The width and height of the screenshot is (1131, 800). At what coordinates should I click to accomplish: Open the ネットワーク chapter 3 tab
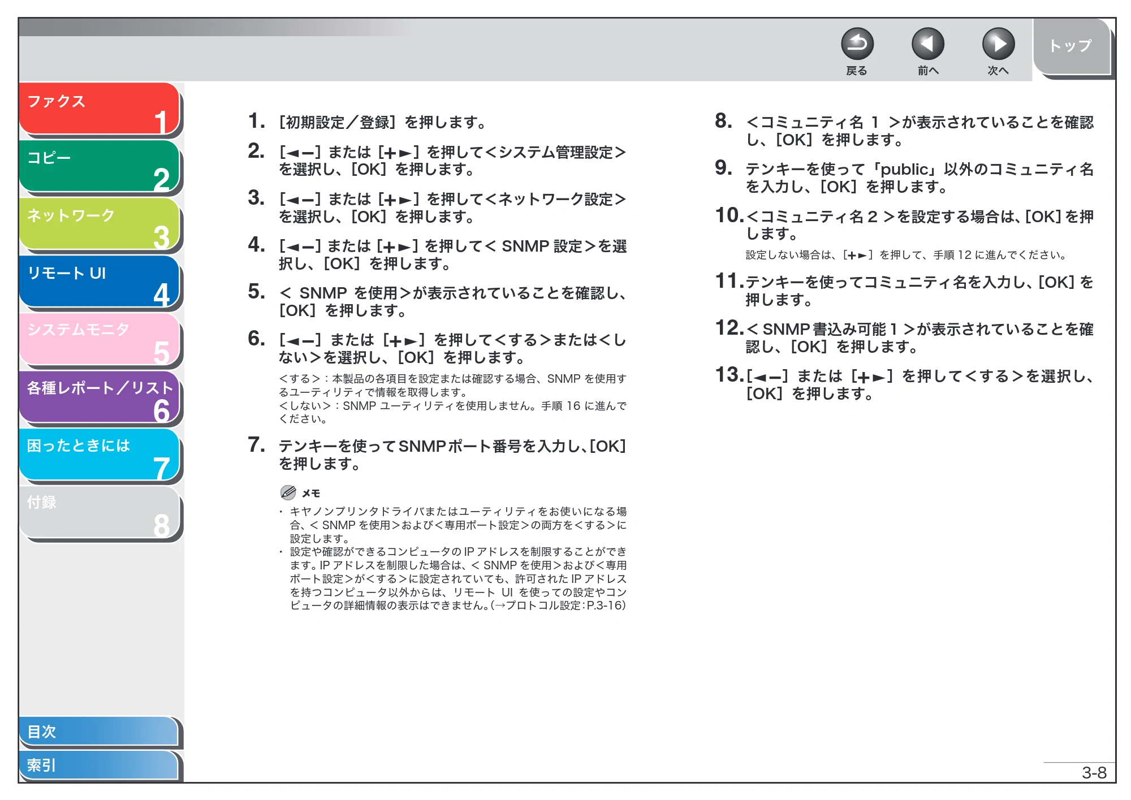tap(99, 224)
